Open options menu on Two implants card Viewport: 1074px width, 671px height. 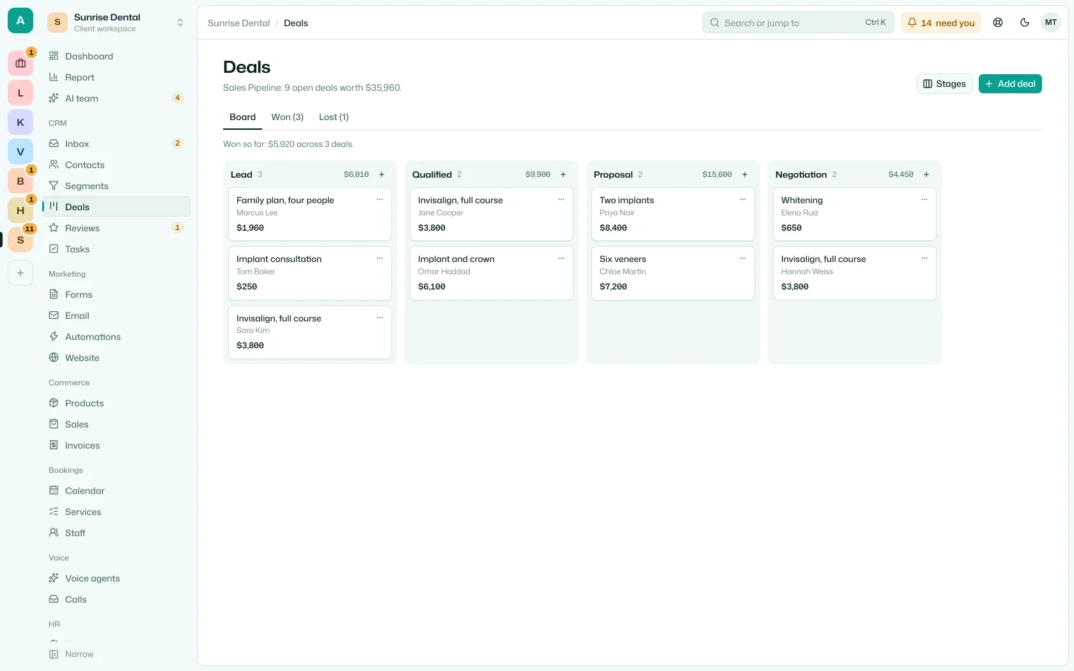pos(743,199)
